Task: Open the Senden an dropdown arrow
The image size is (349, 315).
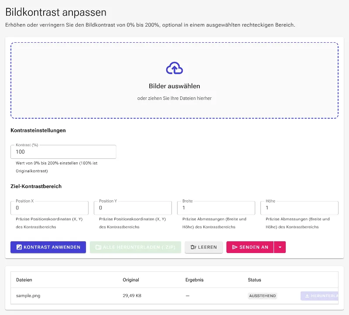Action: [280, 247]
